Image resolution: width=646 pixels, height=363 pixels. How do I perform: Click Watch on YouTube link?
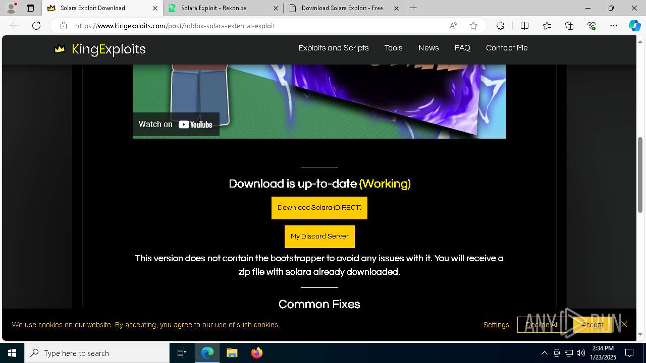click(176, 125)
